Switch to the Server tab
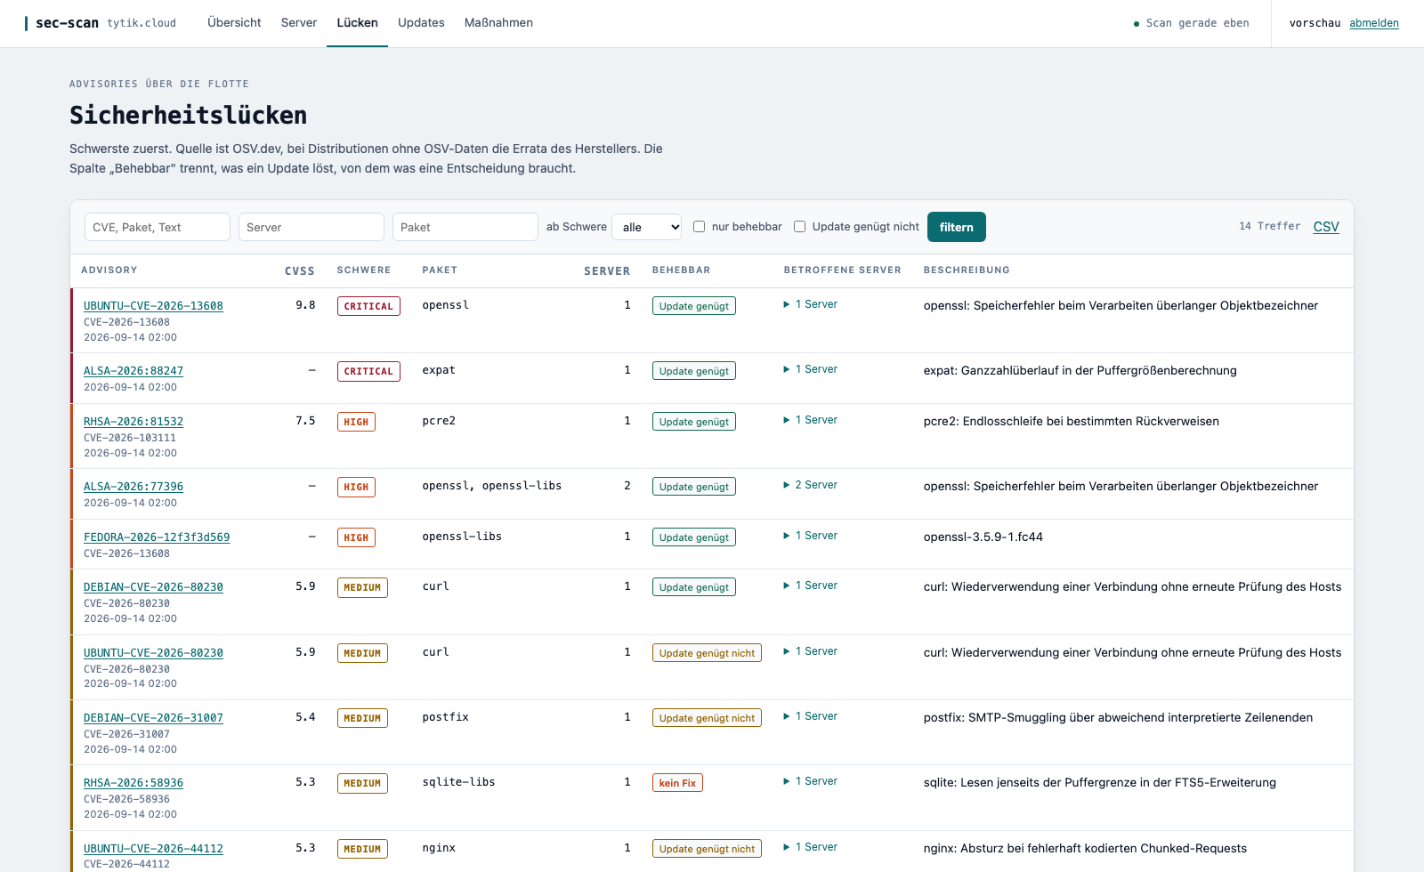Viewport: 1424px width, 872px height. [x=299, y=23]
